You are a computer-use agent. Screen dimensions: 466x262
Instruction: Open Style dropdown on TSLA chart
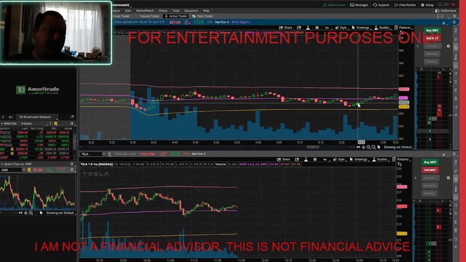tap(339, 159)
